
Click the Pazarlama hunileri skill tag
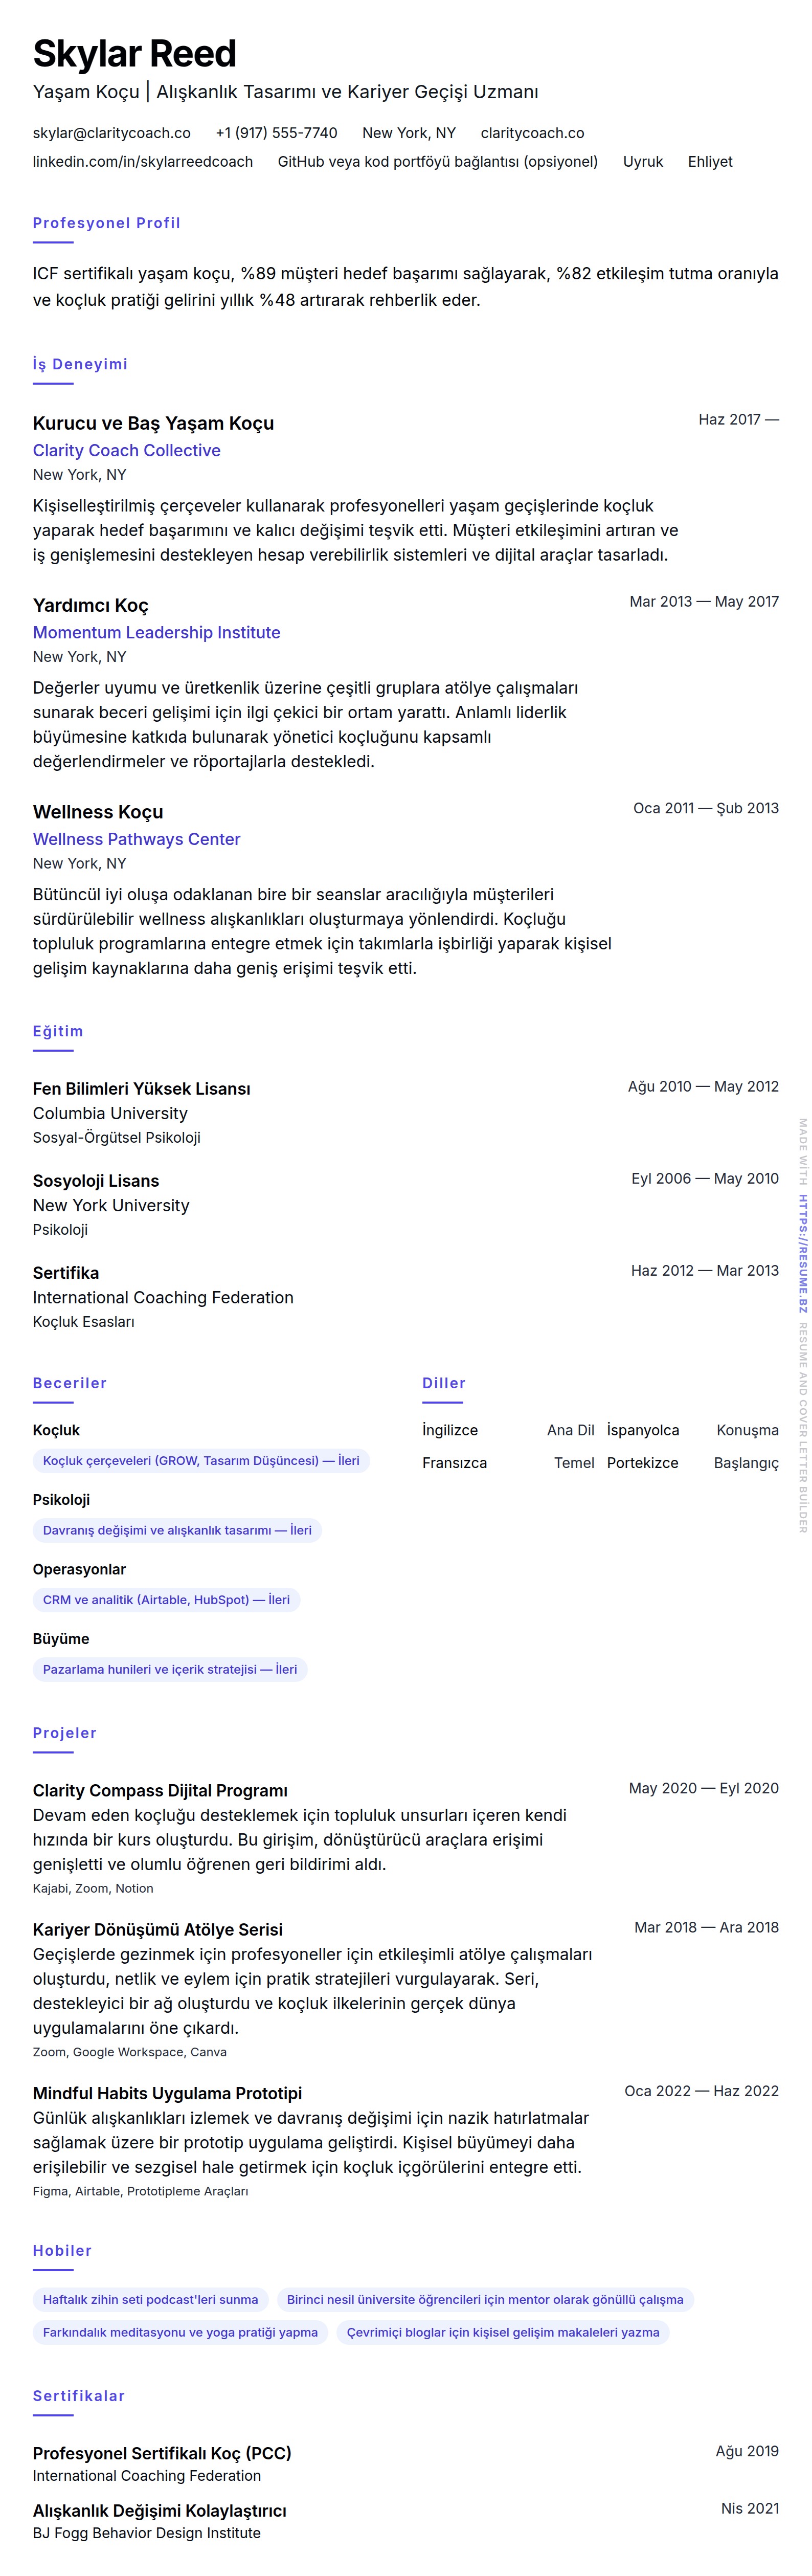(x=169, y=1669)
